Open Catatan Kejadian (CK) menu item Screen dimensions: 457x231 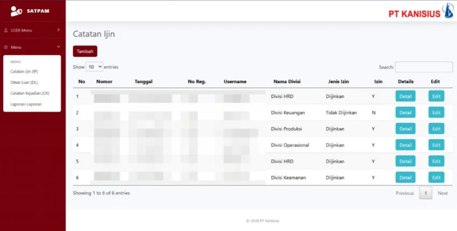(30, 93)
